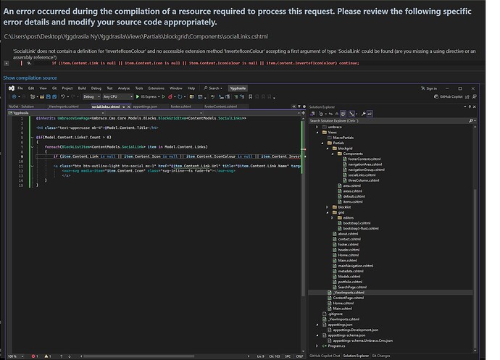Open the Build menu
This screenshot has width=500, height=360.
[x=82, y=88]
